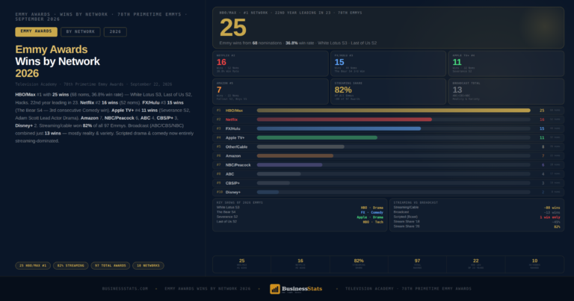The image size is (574, 301).
Task: Open the FX/Hulu #3 card showing 15
Action: 388,63
